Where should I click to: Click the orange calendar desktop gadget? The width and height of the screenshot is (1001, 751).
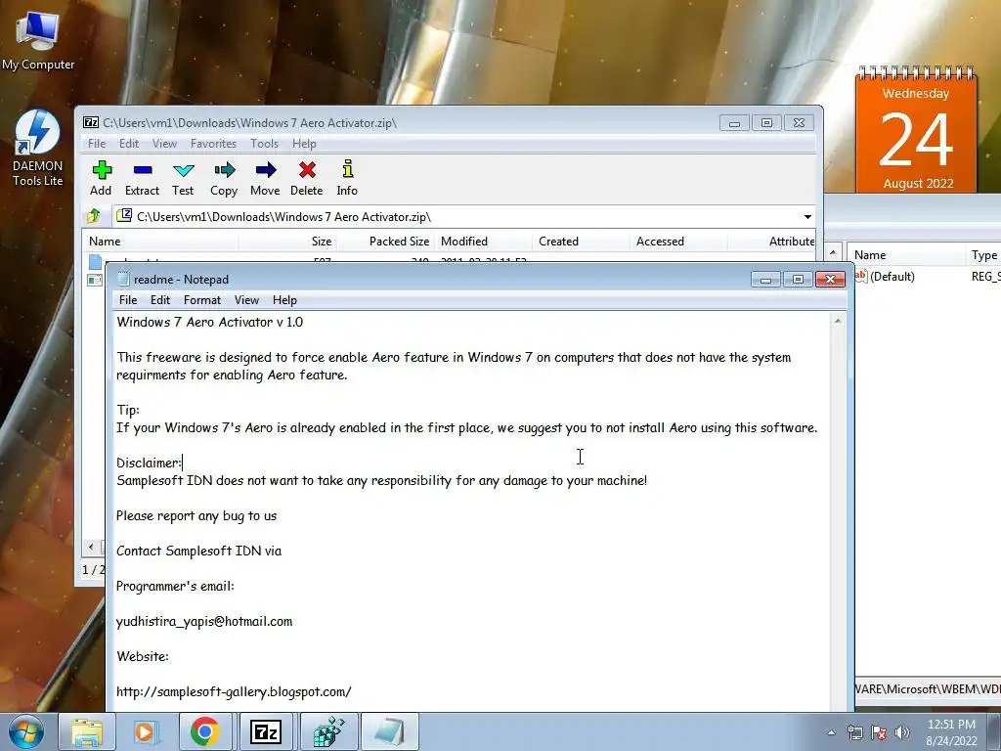pyautogui.click(x=916, y=130)
